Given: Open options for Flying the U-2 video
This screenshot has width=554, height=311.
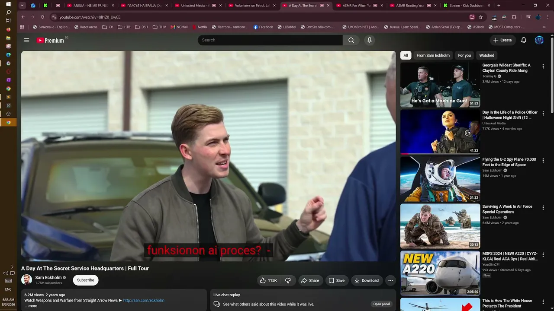Looking at the screenshot, I should point(543,161).
